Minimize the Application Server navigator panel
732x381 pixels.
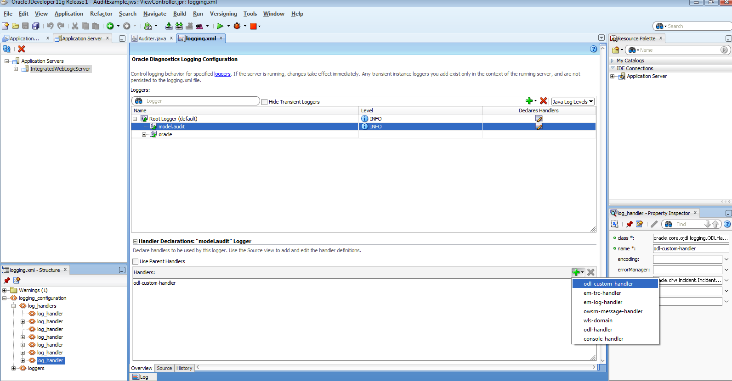tap(122, 39)
